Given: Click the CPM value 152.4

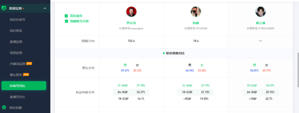Looking at the screenshot, I should [x=131, y=41].
